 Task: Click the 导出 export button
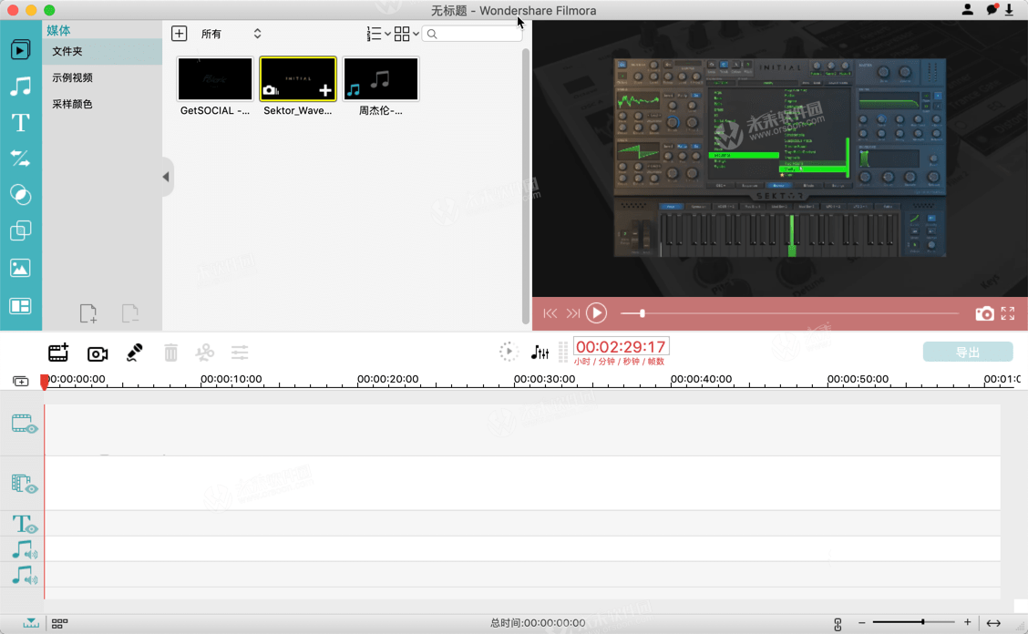(x=968, y=353)
